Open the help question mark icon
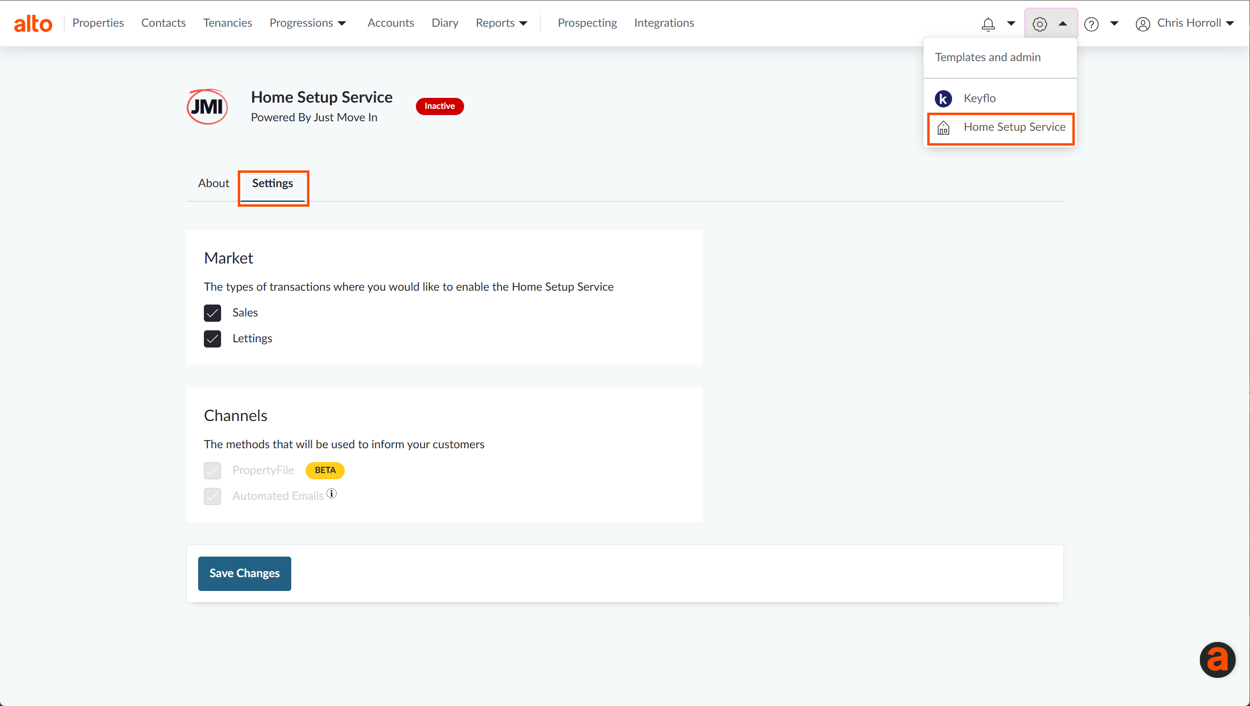 coord(1091,24)
